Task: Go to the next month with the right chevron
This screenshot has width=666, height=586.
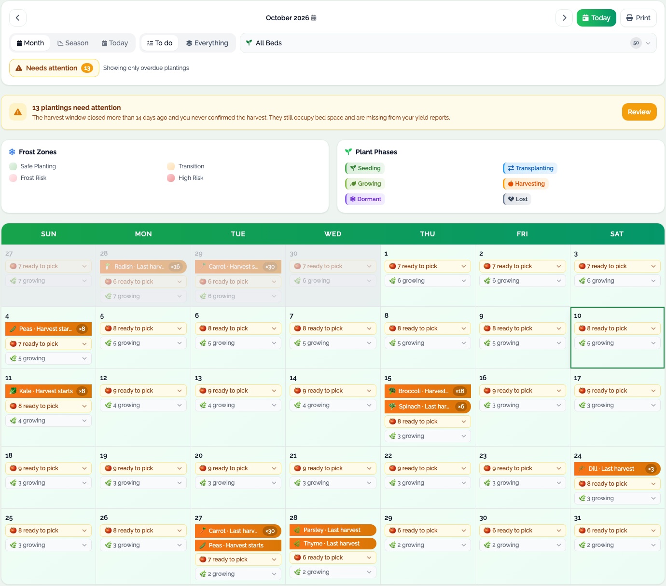Action: click(564, 18)
